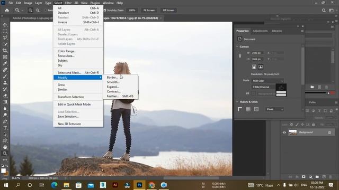
Task: Select the Brush tool
Action: (5, 77)
